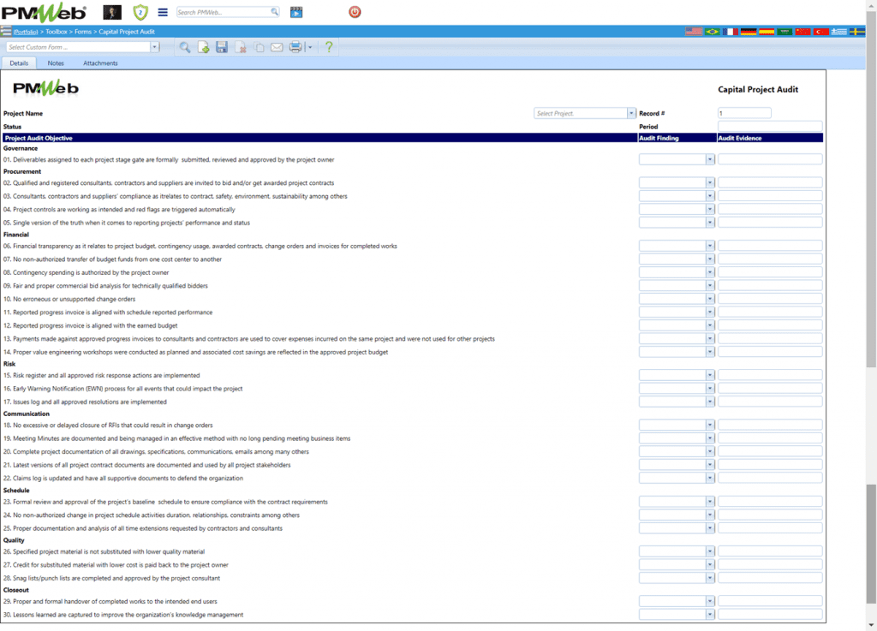Click the print icon
Screen dimensions: 877x631
(x=295, y=47)
